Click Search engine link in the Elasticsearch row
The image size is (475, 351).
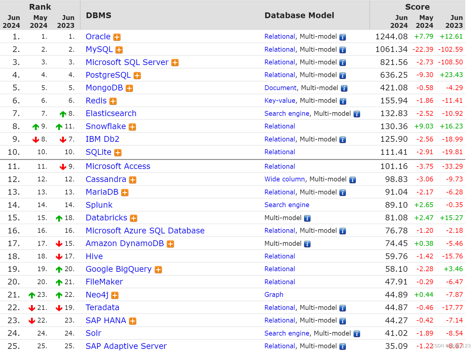coord(287,114)
